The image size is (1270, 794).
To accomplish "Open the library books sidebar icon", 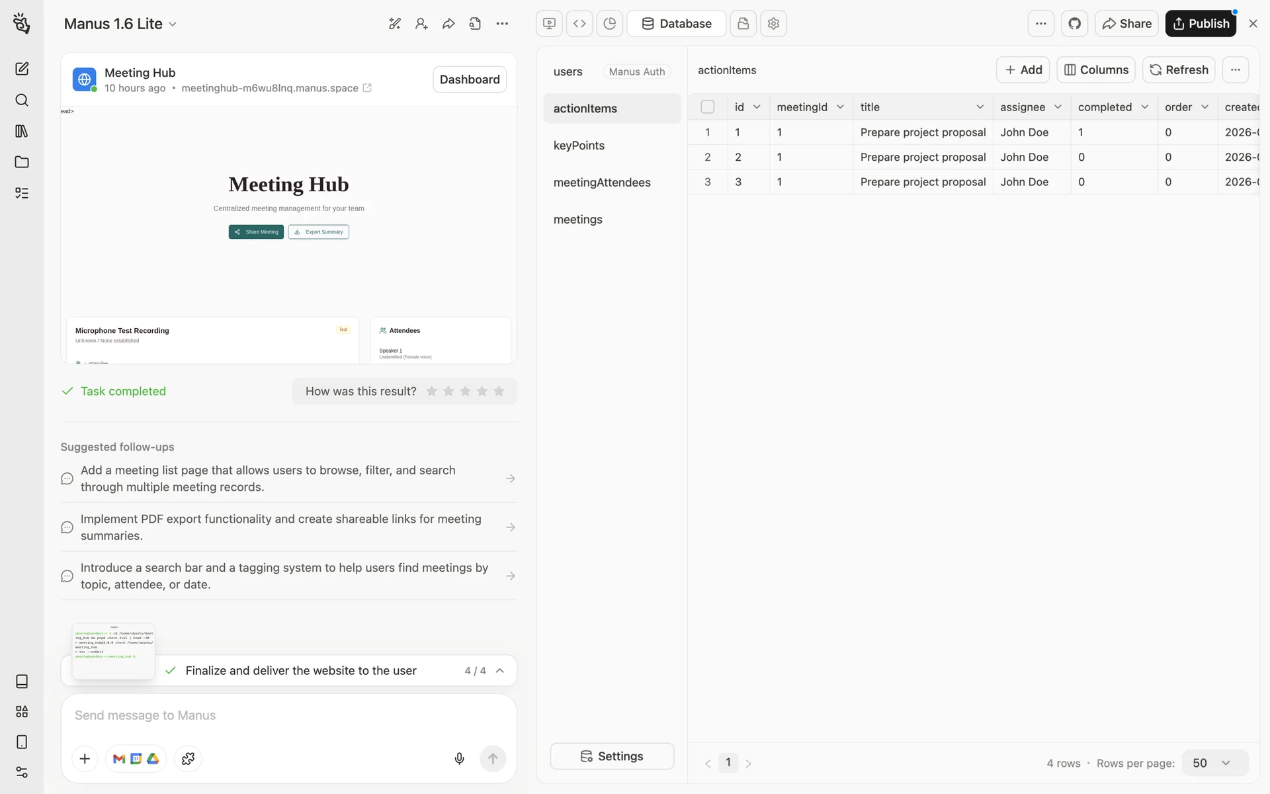I will [22, 131].
